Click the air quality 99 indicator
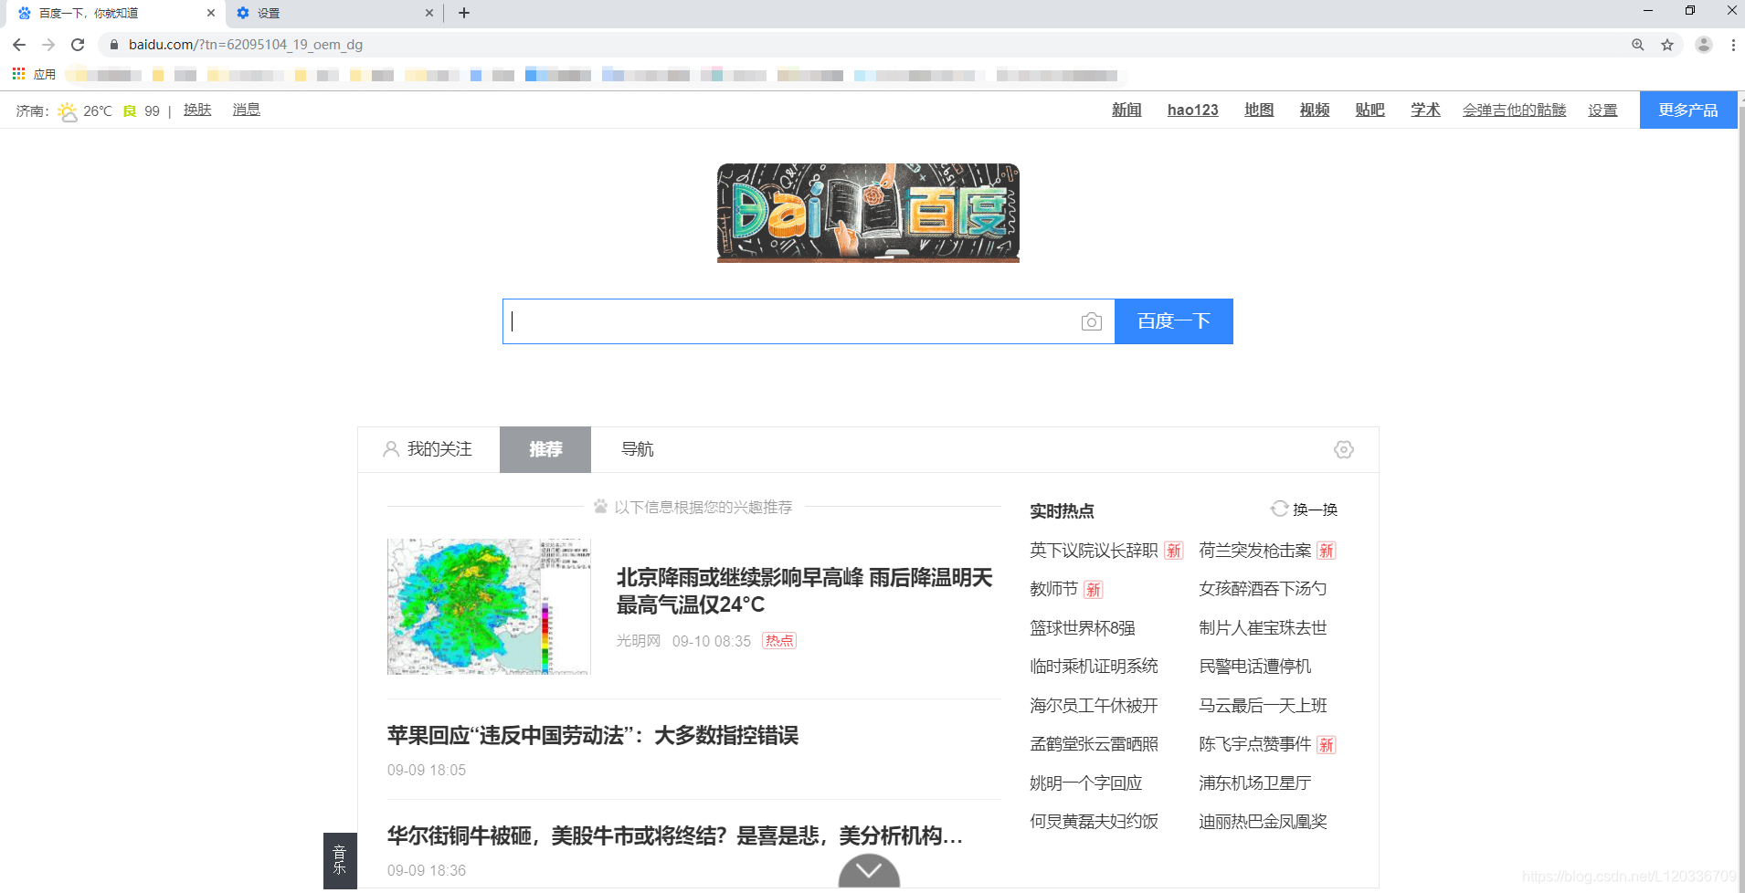The width and height of the screenshot is (1745, 893). 142,111
